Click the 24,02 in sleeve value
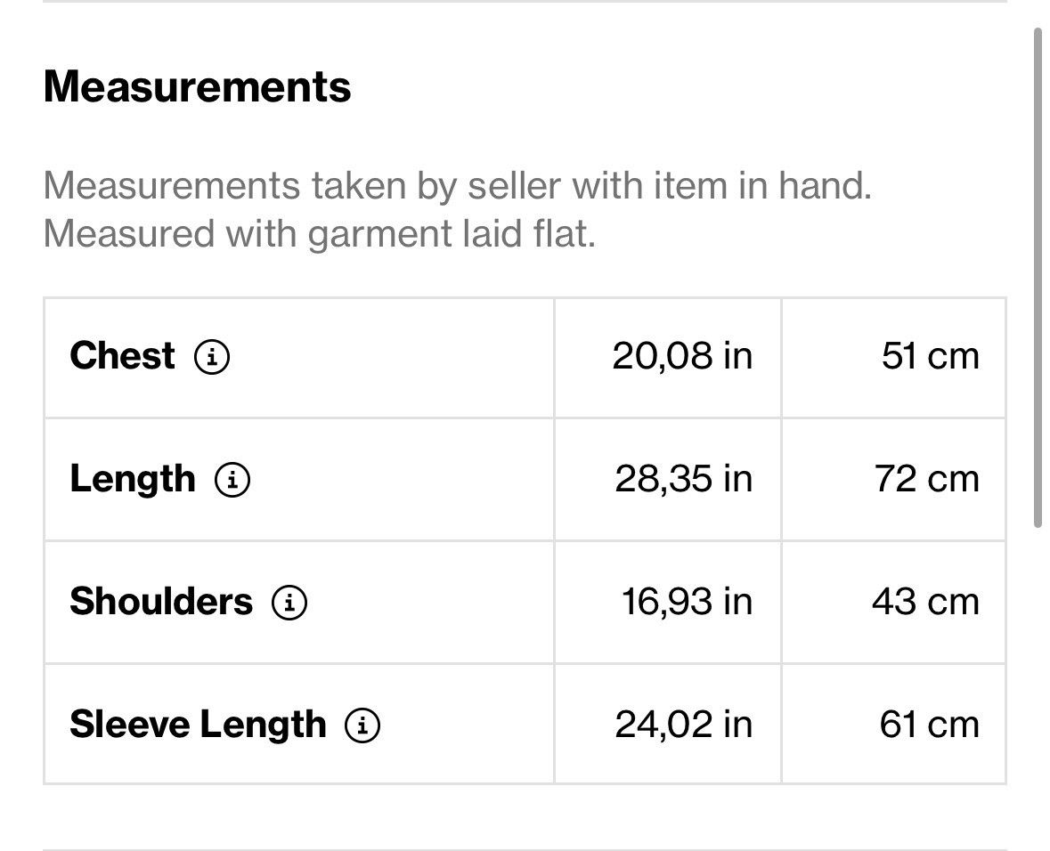The height and width of the screenshot is (851, 1050). [684, 725]
